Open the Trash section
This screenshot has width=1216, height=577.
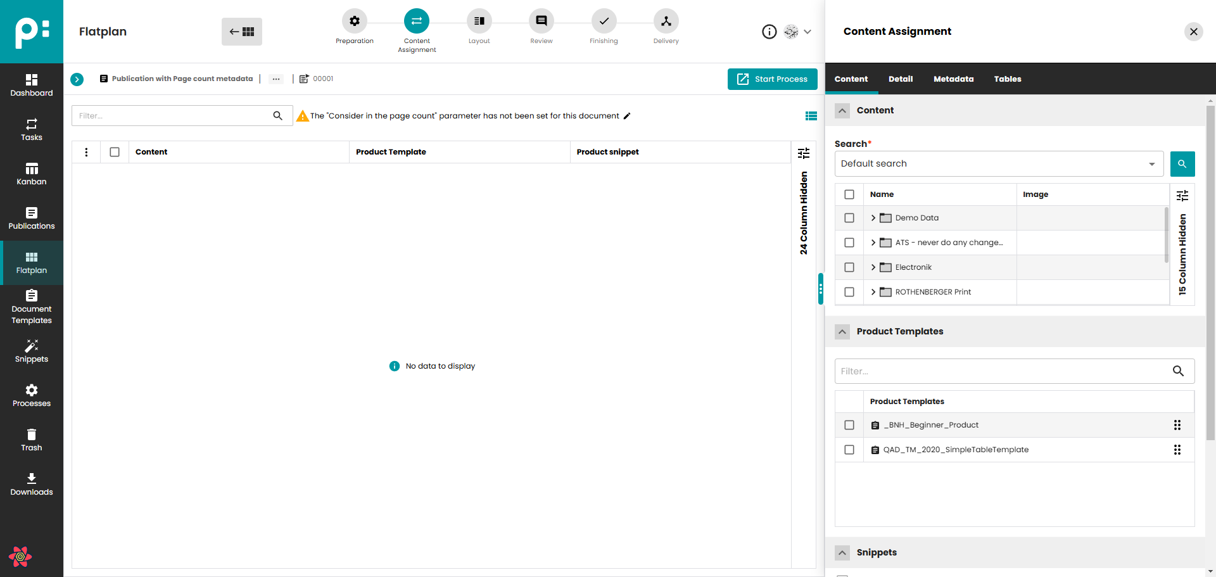(x=31, y=440)
